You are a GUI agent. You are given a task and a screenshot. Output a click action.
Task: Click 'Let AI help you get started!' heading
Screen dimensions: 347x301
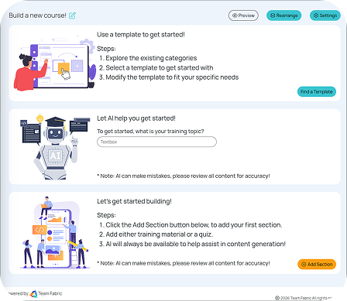coord(136,118)
